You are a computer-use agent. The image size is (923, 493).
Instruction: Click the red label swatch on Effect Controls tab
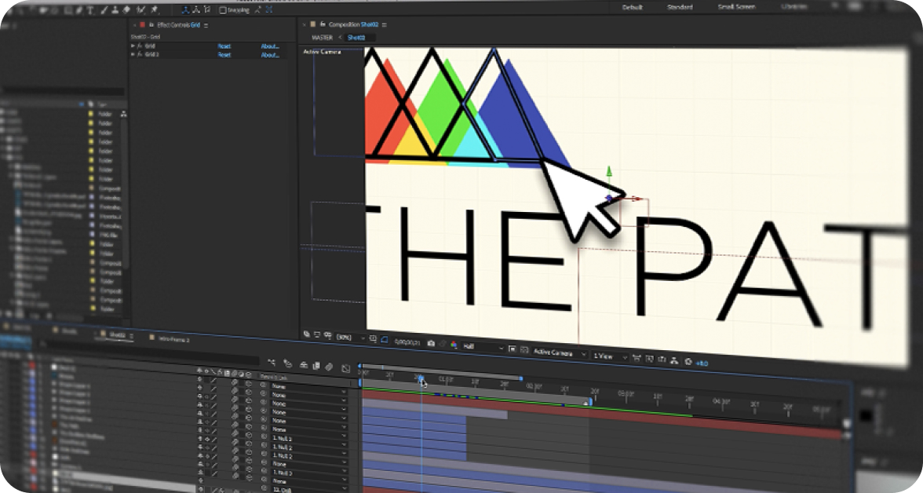point(142,25)
